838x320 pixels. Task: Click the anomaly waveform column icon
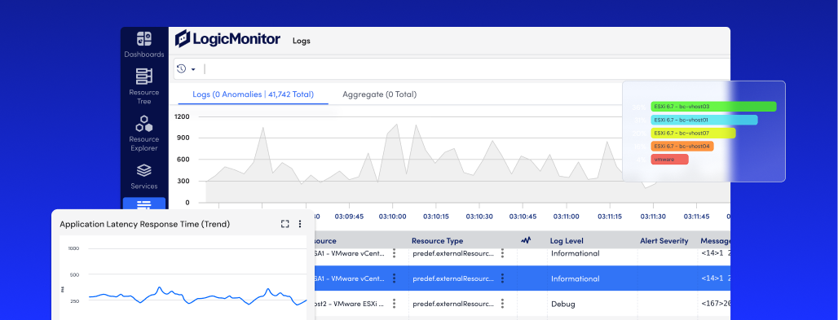pyautogui.click(x=526, y=240)
